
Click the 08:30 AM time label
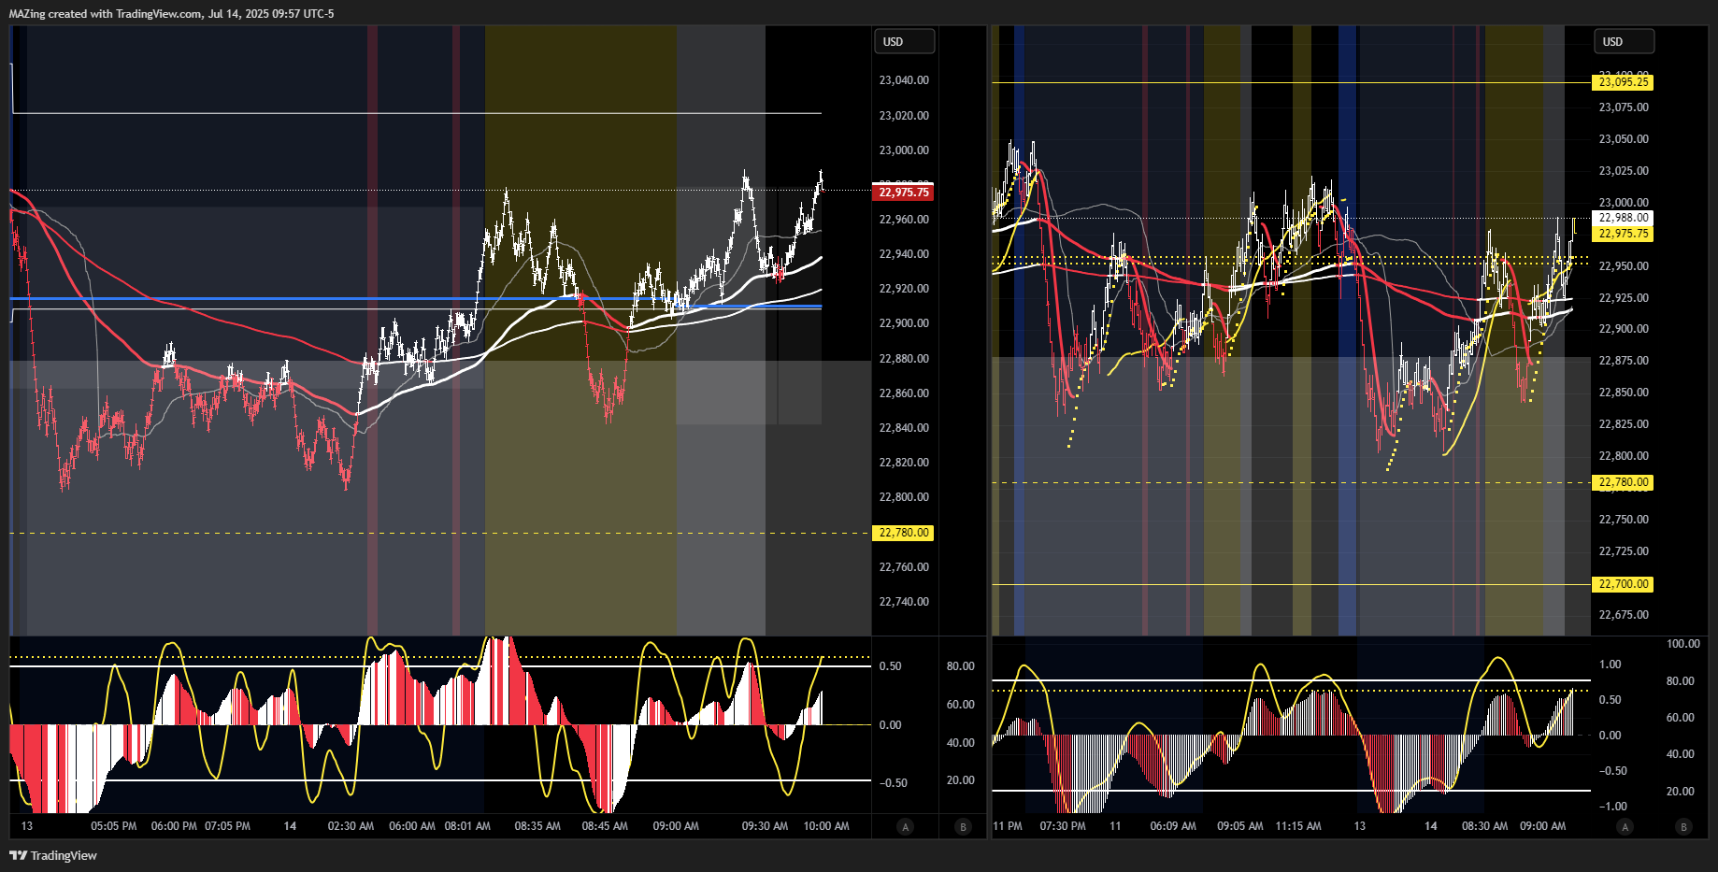point(1484,826)
